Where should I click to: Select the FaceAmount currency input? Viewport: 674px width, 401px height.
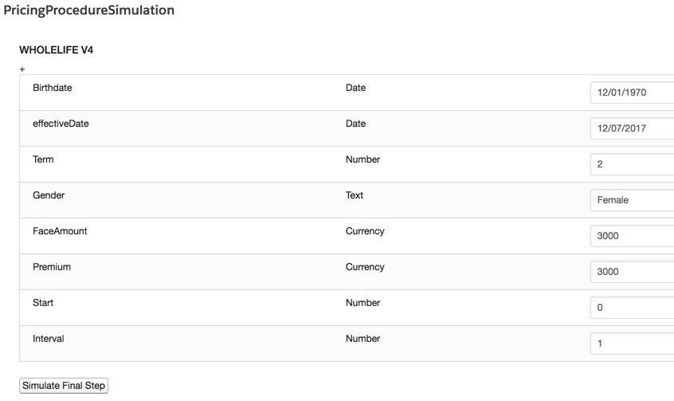[632, 236]
